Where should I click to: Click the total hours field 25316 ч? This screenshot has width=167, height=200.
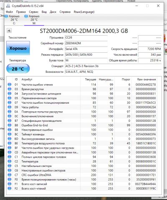pos(150,60)
